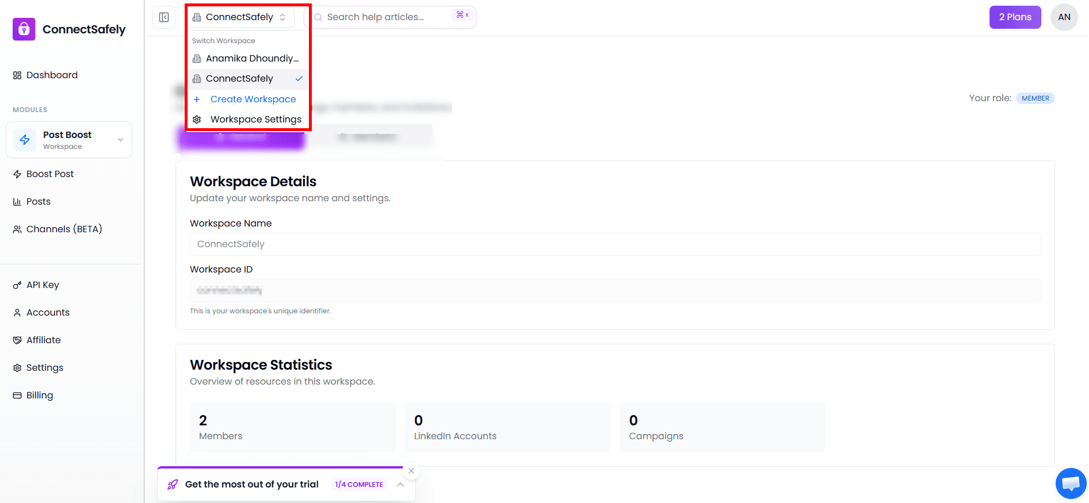Viewport: 1089px width, 503px height.
Task: Open the AN user avatar menu
Action: click(x=1064, y=17)
